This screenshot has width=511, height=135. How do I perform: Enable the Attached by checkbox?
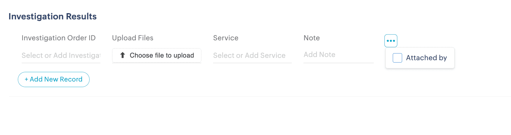(397, 58)
